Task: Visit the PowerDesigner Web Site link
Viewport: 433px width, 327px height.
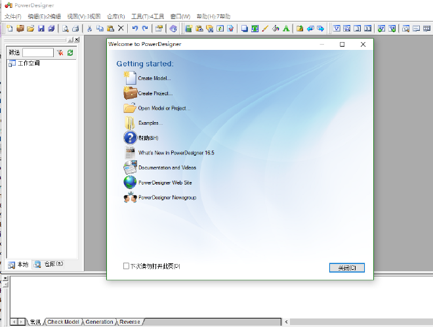Action: pyautogui.click(x=165, y=183)
